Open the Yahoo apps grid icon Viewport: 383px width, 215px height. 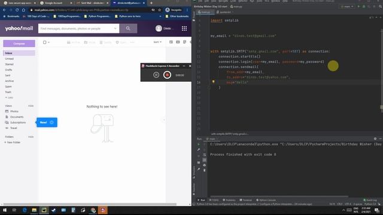pos(184,29)
